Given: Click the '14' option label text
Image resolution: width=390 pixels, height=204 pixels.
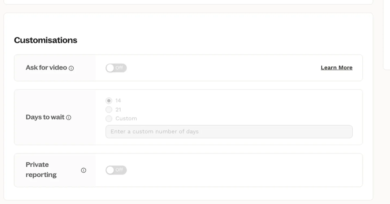Looking at the screenshot, I should click(x=118, y=100).
